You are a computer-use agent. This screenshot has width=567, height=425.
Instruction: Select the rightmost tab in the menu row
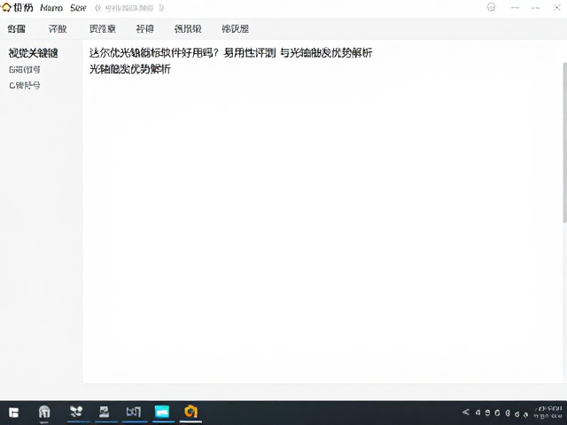[x=235, y=29]
